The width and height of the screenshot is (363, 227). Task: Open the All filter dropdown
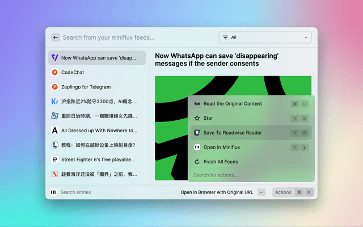tap(265, 37)
